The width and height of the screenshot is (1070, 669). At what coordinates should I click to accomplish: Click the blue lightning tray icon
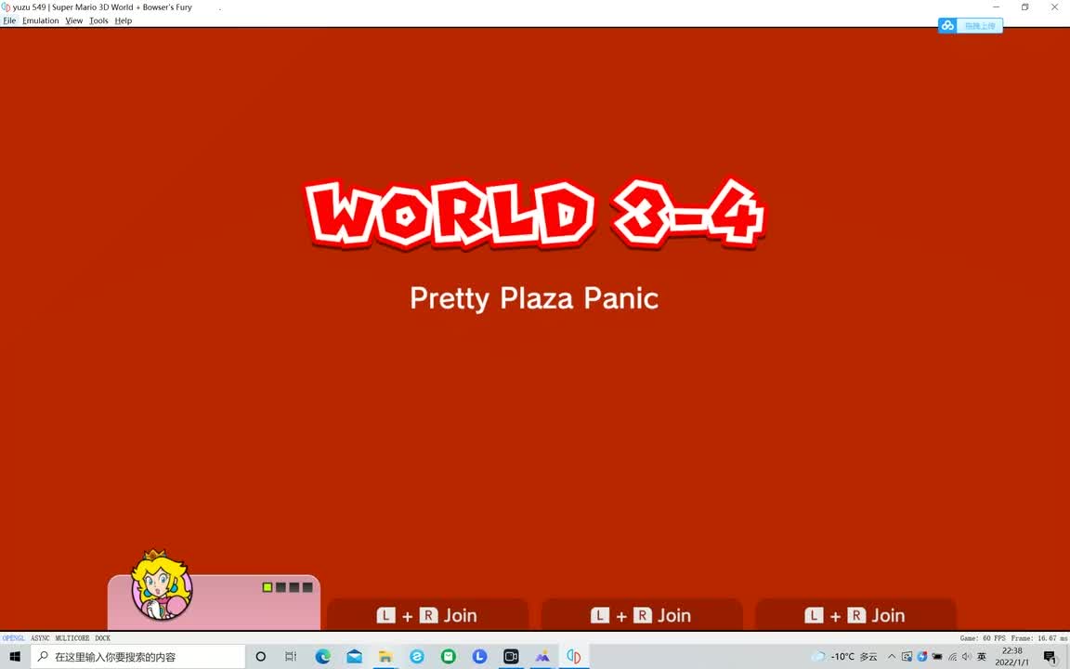922,657
